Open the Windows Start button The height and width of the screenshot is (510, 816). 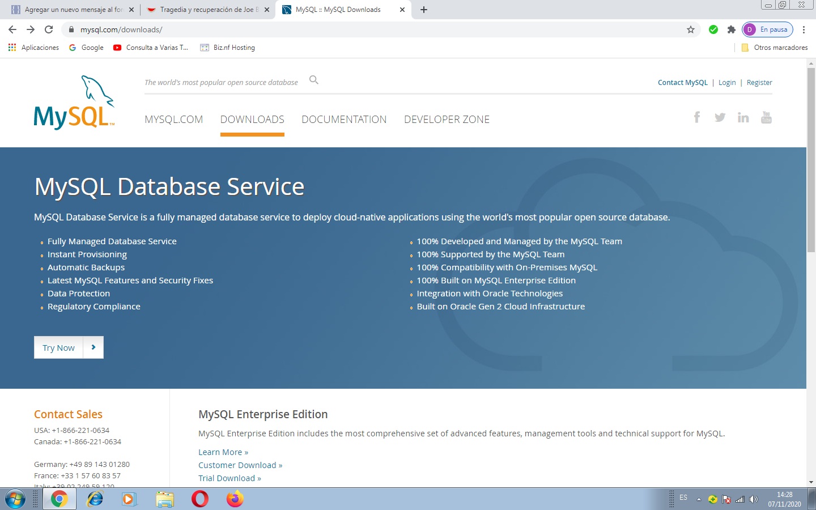(15, 499)
